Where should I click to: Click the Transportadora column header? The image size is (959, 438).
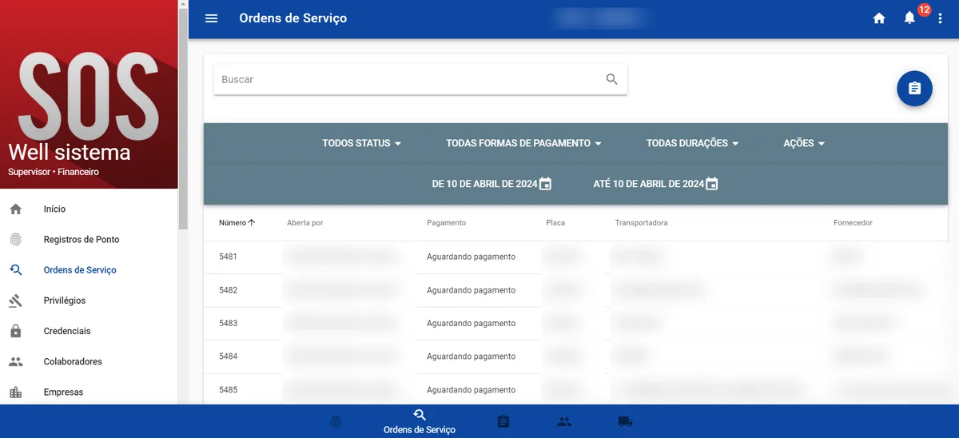[x=641, y=223]
